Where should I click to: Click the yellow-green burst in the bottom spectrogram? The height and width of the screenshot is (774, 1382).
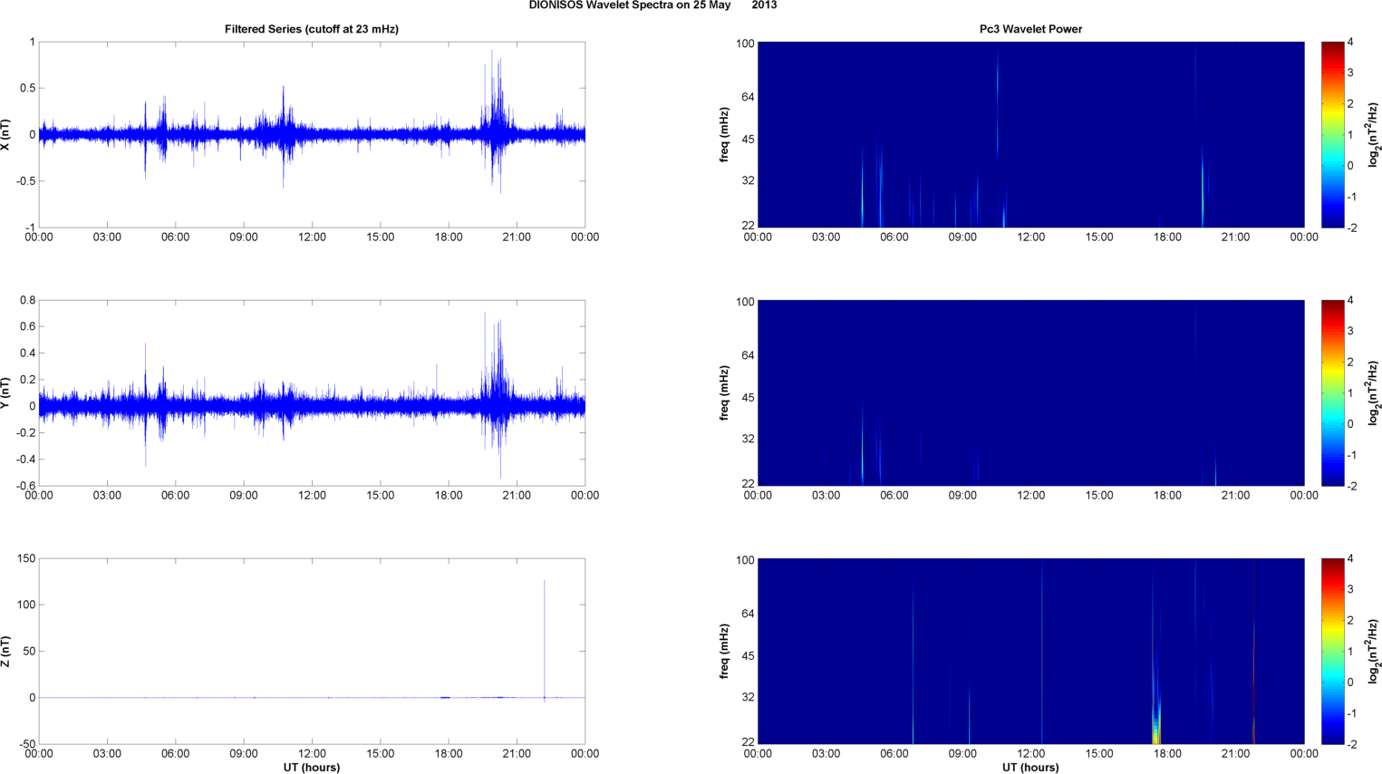click(x=1156, y=725)
